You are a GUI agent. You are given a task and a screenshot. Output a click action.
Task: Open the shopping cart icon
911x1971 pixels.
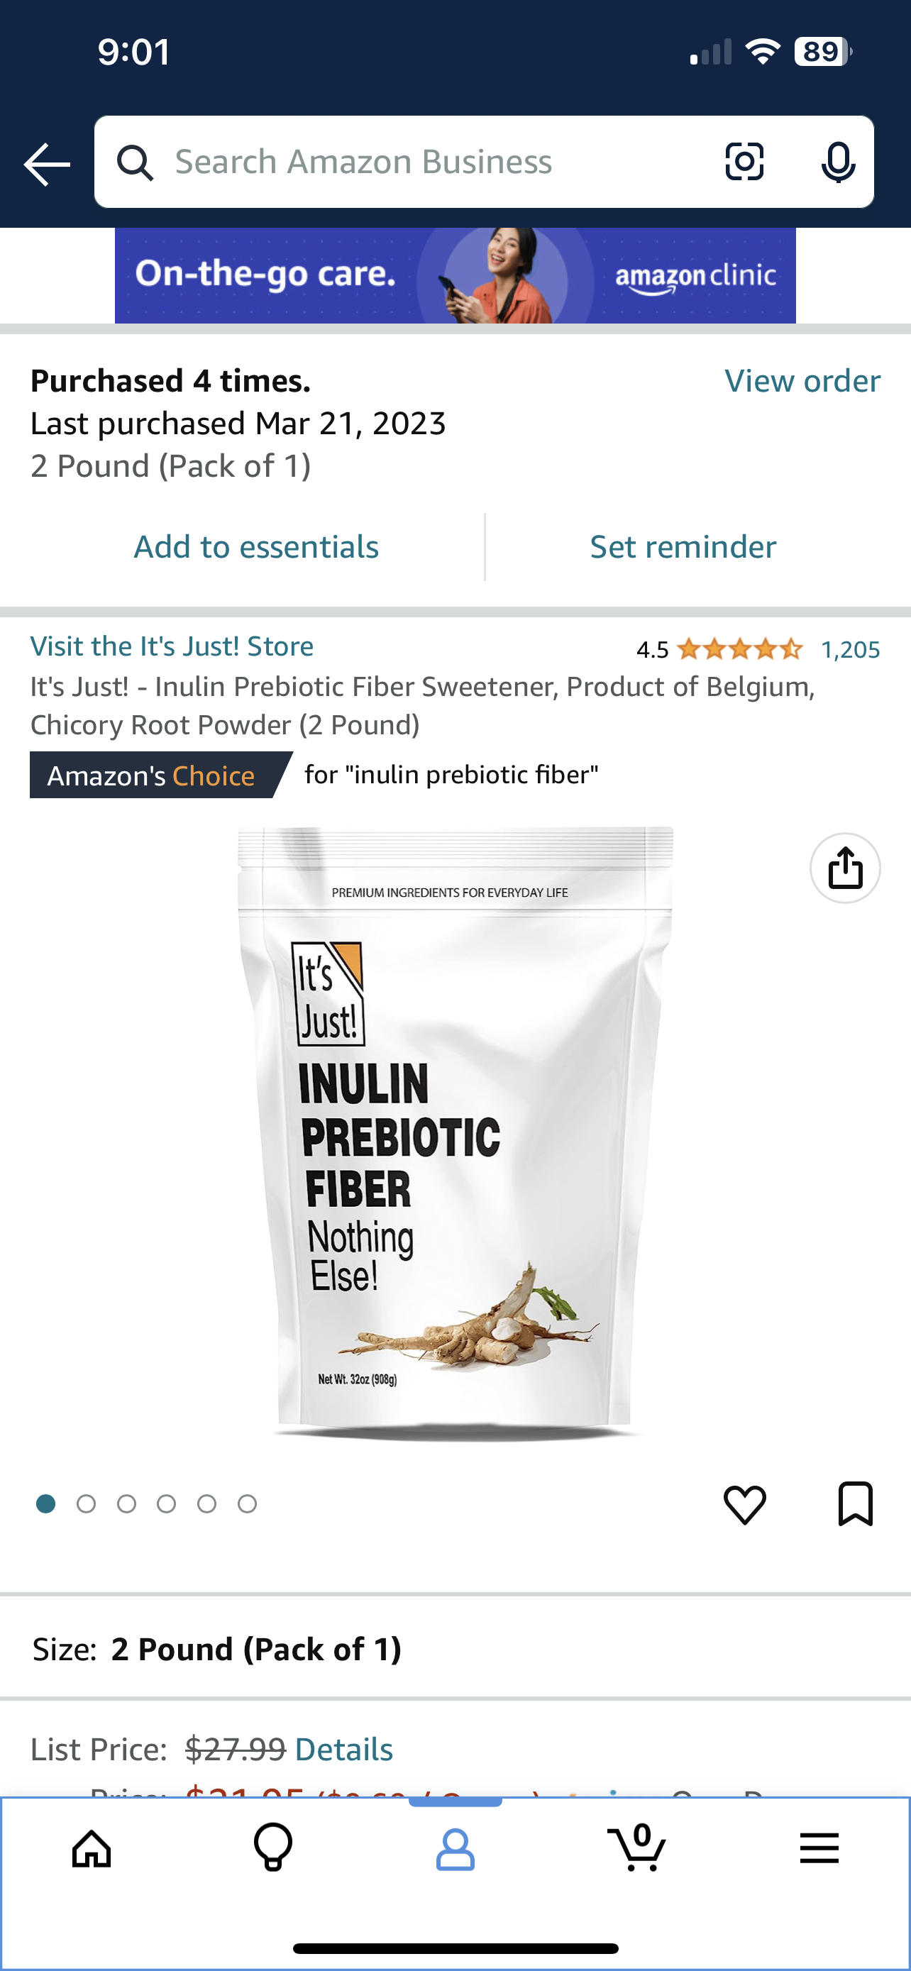(x=636, y=1847)
